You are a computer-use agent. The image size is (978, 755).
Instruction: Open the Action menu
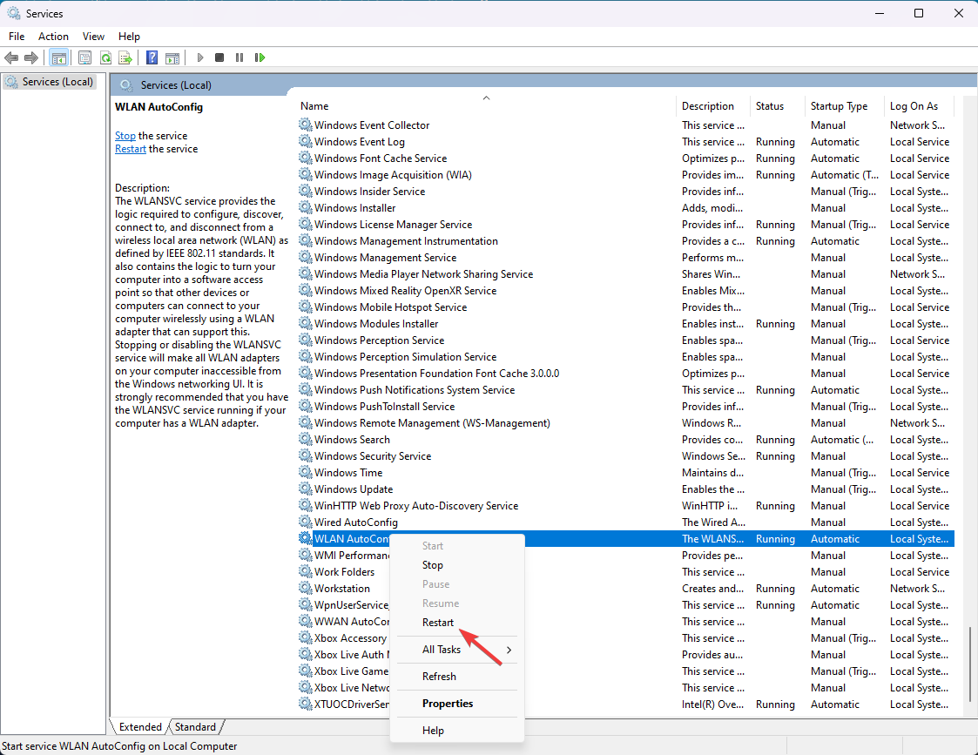coord(53,36)
